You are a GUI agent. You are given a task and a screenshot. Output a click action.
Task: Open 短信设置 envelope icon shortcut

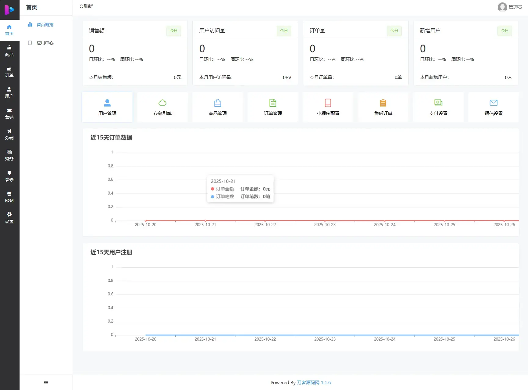493,107
